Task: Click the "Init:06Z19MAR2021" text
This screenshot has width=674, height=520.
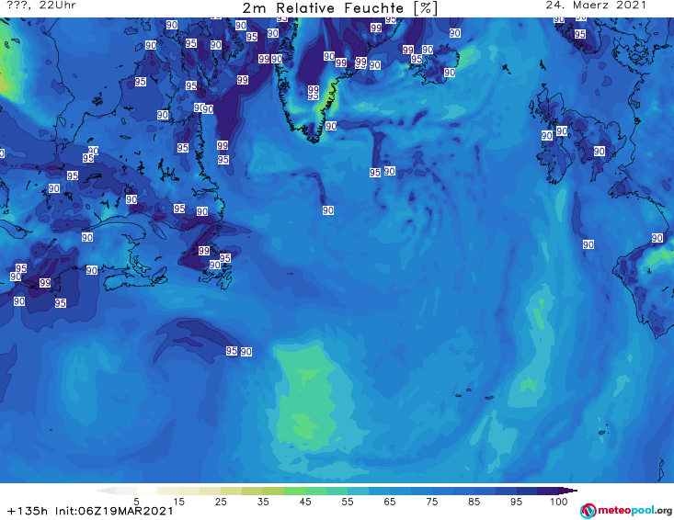Action: (114, 511)
